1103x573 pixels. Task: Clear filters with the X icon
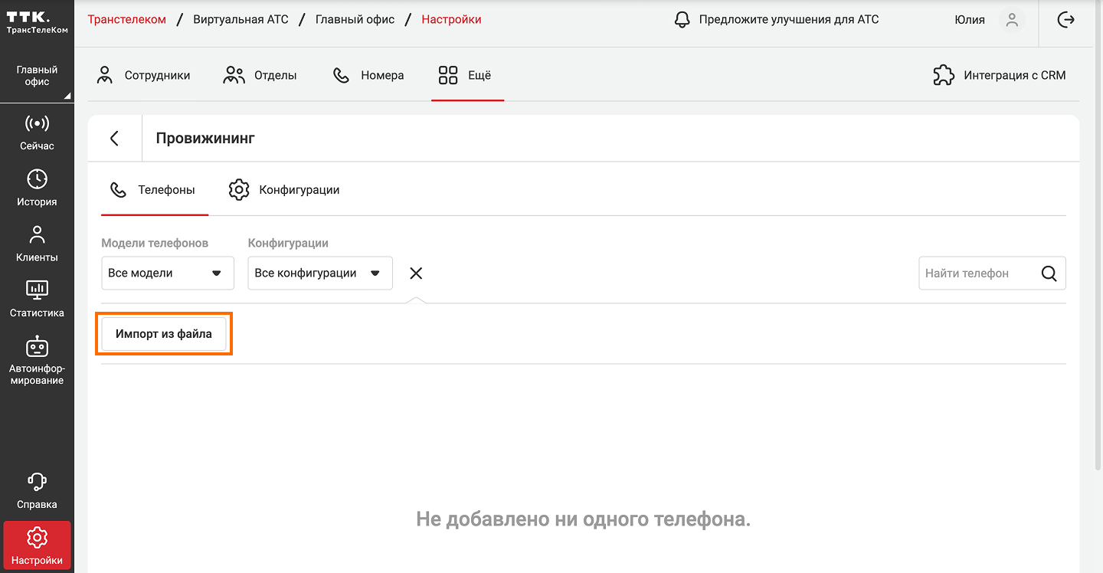pos(416,273)
